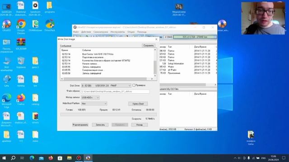Click the write progress bar
The height and width of the screenshot is (162, 289).
[108, 114]
